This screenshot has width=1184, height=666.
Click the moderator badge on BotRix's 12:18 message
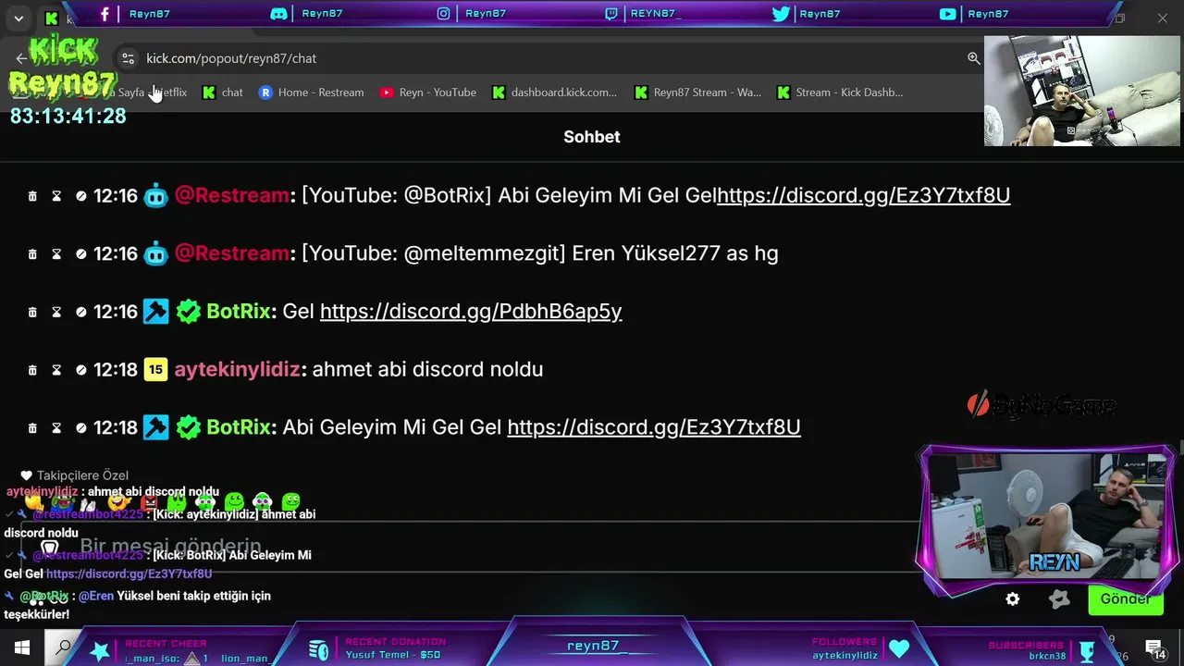[x=155, y=427]
